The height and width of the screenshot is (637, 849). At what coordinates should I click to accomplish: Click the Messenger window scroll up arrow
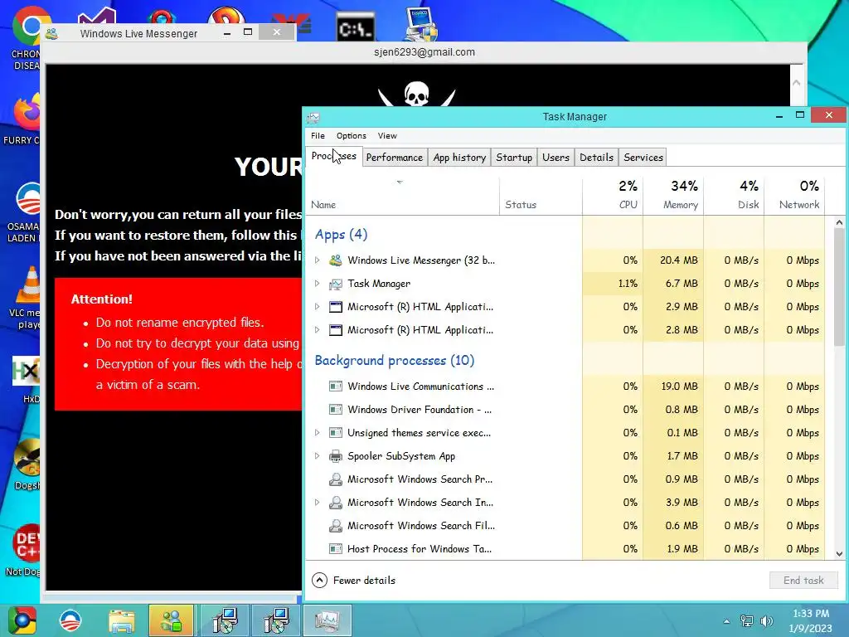click(x=797, y=83)
